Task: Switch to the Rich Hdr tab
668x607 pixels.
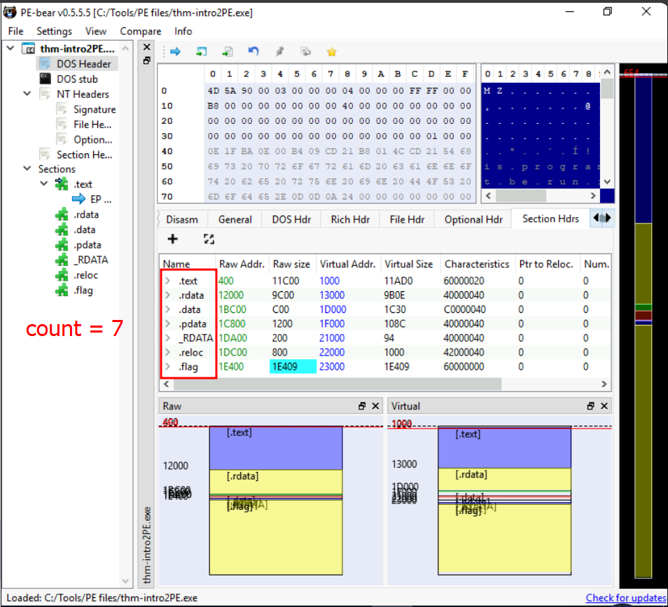Action: click(350, 220)
